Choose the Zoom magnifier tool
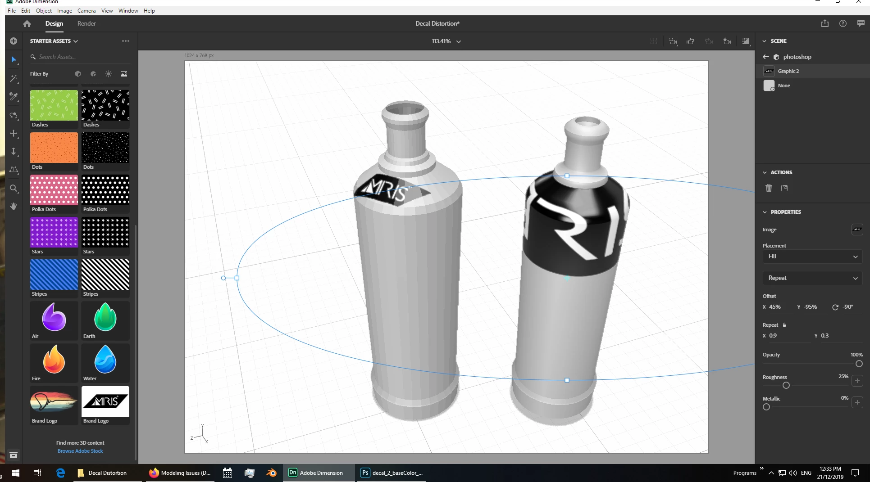This screenshot has height=482, width=870. point(14,188)
